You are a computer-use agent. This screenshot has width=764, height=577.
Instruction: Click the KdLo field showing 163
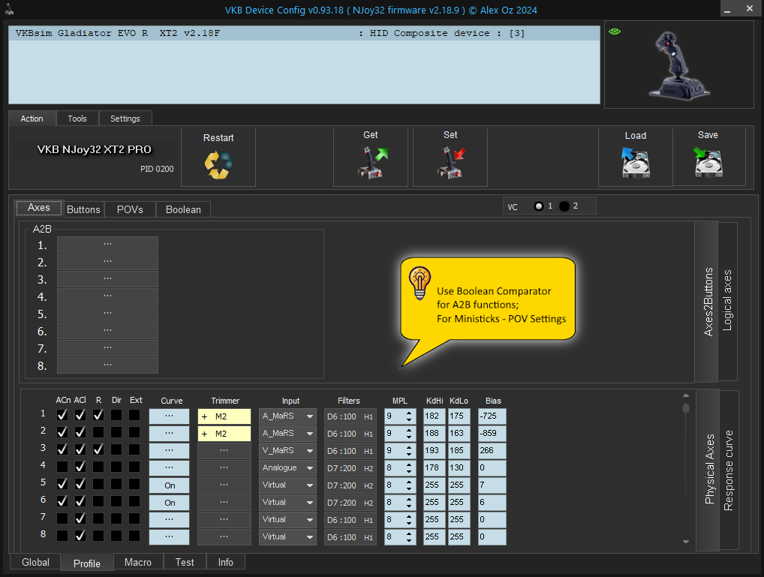click(x=459, y=434)
